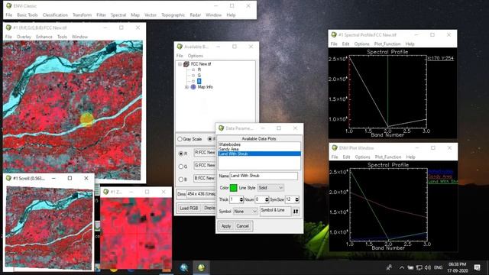Open the Enhance menu in display window
Screen dimensions: 489x275
click(44, 37)
